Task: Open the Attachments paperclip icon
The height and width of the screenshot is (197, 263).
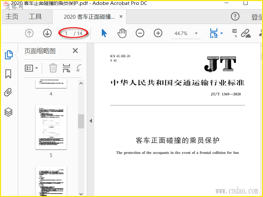Action: coord(8,92)
